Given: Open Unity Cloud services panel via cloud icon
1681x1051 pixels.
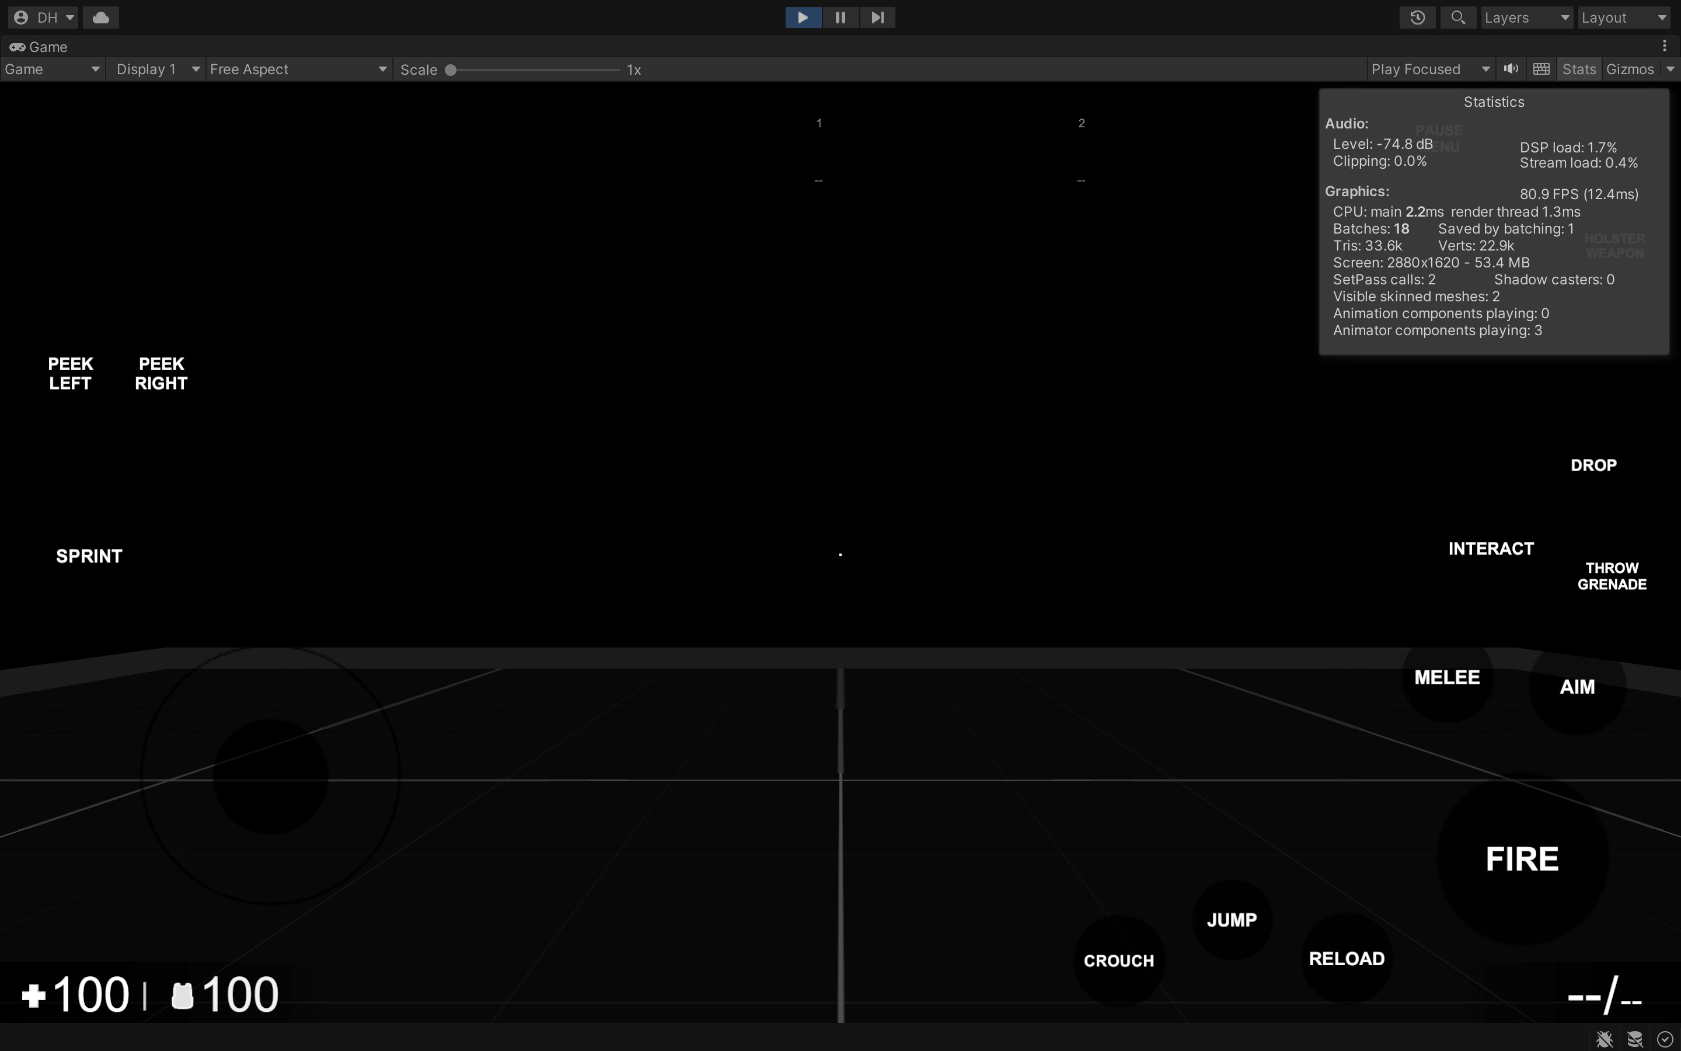Looking at the screenshot, I should coord(100,17).
